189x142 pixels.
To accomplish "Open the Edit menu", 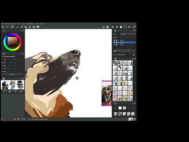I will (x=6, y=24).
